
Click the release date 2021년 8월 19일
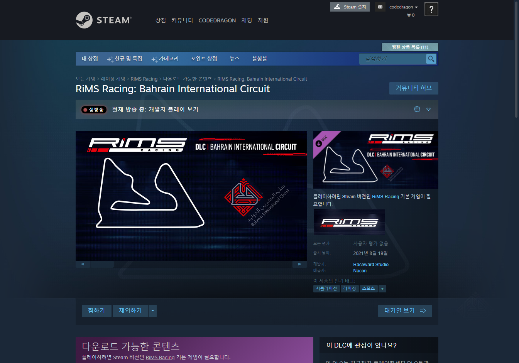370,253
